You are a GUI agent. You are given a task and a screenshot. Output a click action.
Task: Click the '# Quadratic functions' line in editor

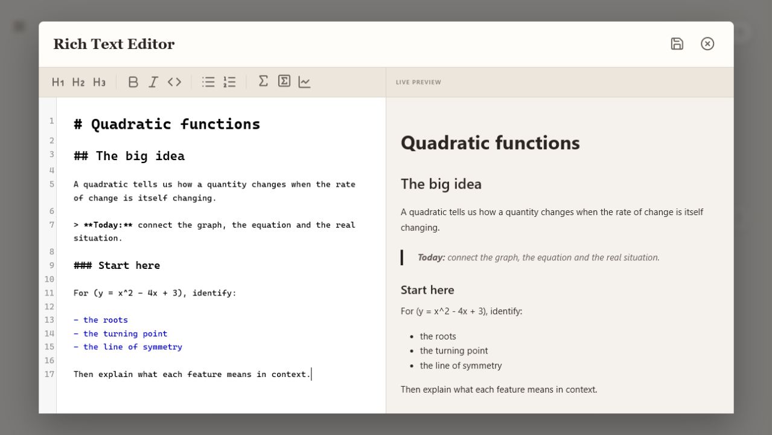click(167, 124)
